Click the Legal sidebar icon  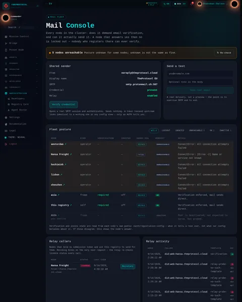pyautogui.click(x=6, y=131)
